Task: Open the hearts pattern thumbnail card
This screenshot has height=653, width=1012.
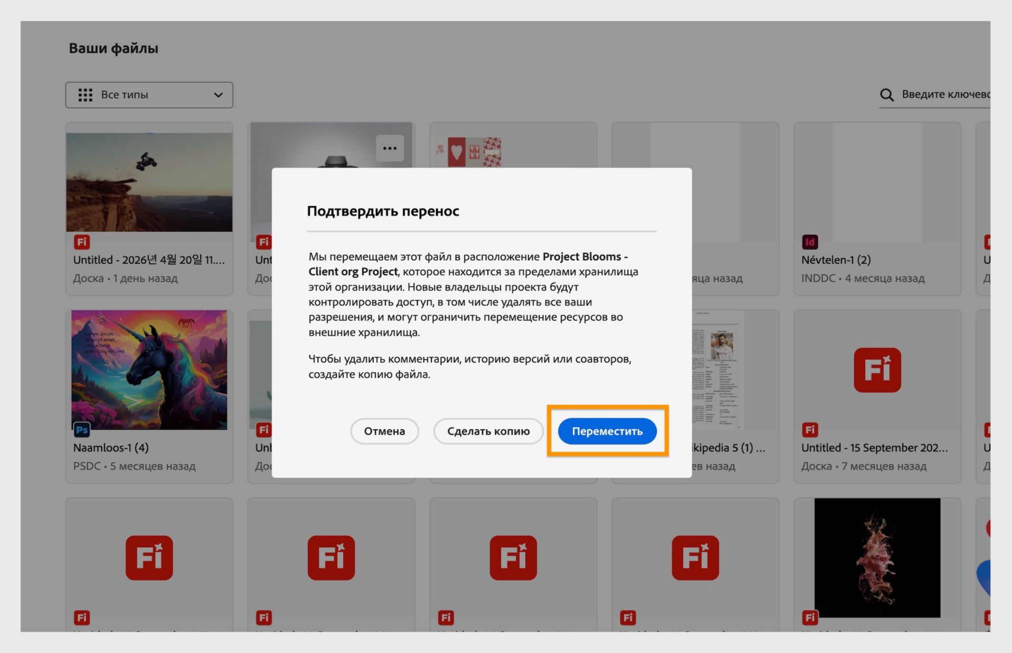Action: tap(468, 152)
